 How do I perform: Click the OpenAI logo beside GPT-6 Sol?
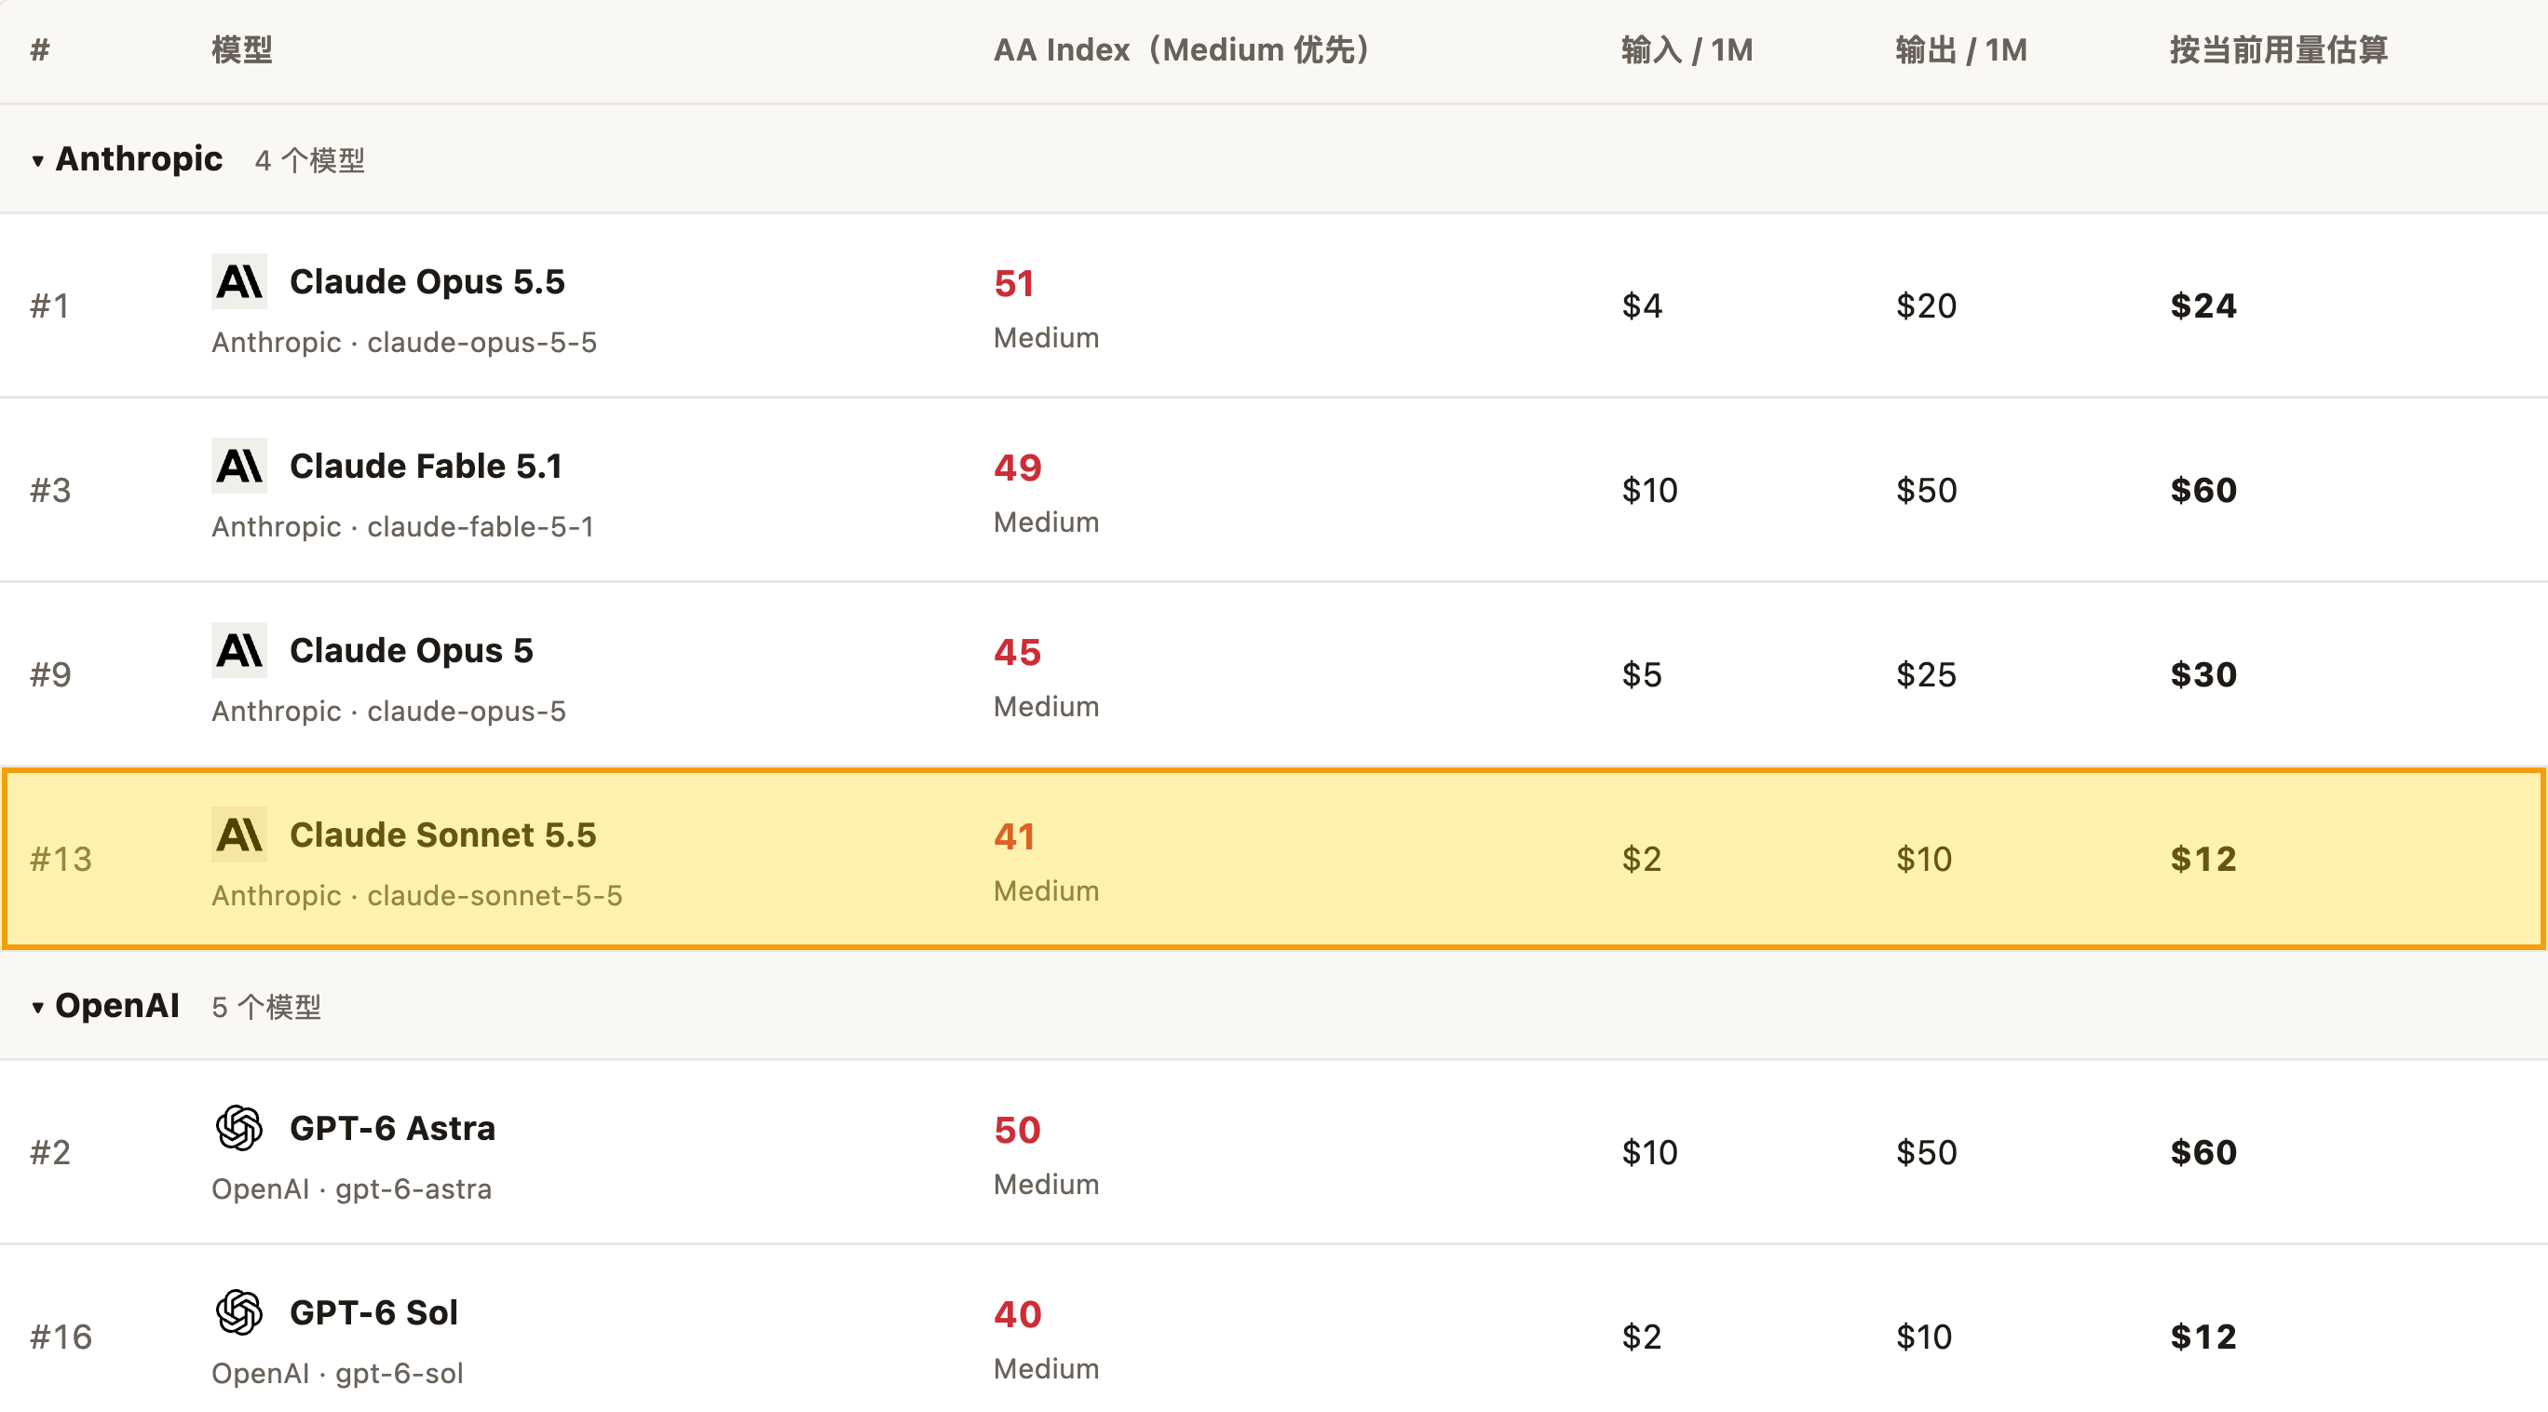[239, 1313]
